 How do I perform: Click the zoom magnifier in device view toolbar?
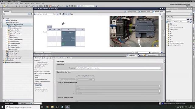[71, 14]
